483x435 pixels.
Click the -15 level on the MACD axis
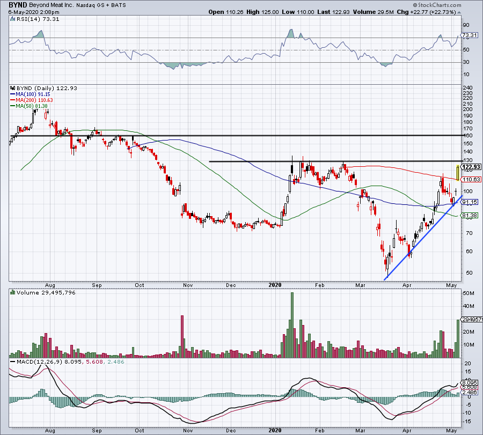tap(467, 422)
